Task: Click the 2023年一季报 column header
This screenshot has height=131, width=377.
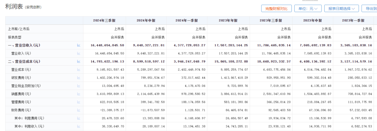Action: [353, 21]
